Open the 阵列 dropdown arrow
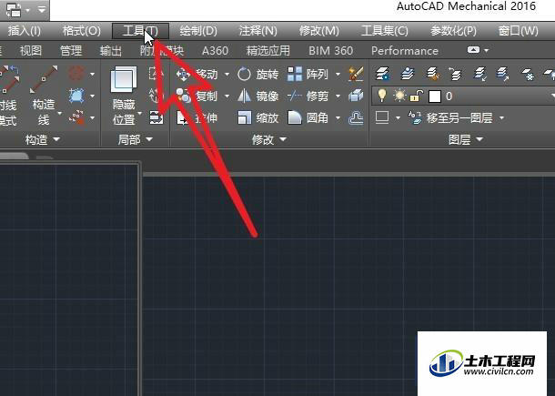Screen dimensions: 555x396 click(338, 75)
